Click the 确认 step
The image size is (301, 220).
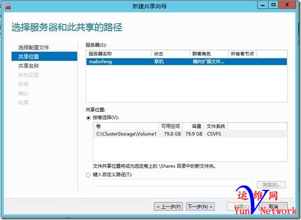click(x=23, y=93)
